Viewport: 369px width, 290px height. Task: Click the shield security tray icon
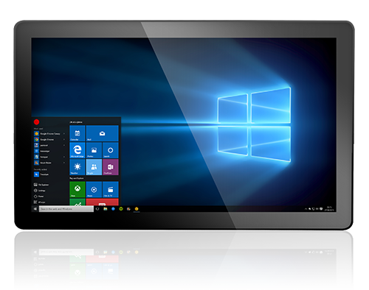321,209
